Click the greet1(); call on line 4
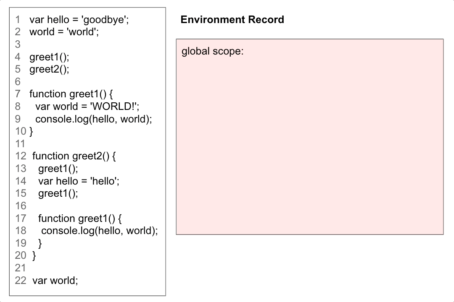The width and height of the screenshot is (454, 302). coord(49,57)
